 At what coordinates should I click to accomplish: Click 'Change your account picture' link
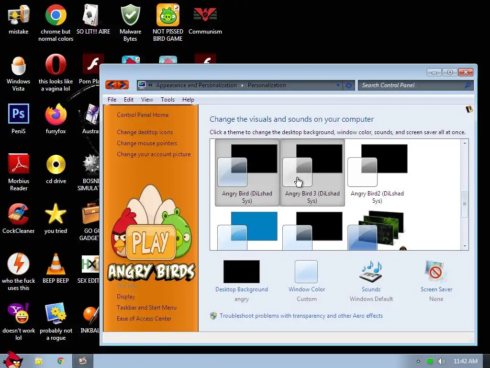pos(154,154)
